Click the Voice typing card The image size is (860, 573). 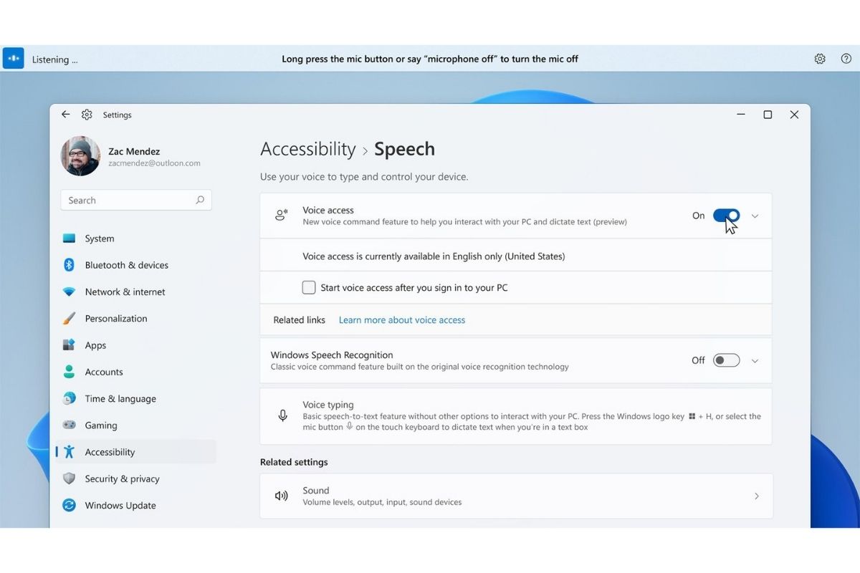pyautogui.click(x=516, y=416)
